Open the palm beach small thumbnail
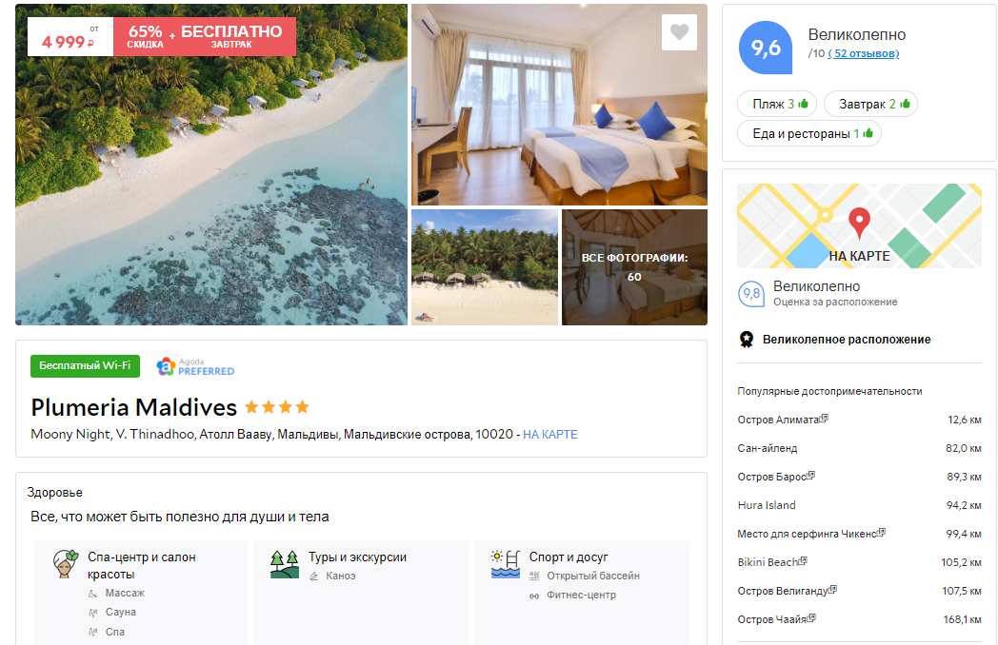 [485, 267]
